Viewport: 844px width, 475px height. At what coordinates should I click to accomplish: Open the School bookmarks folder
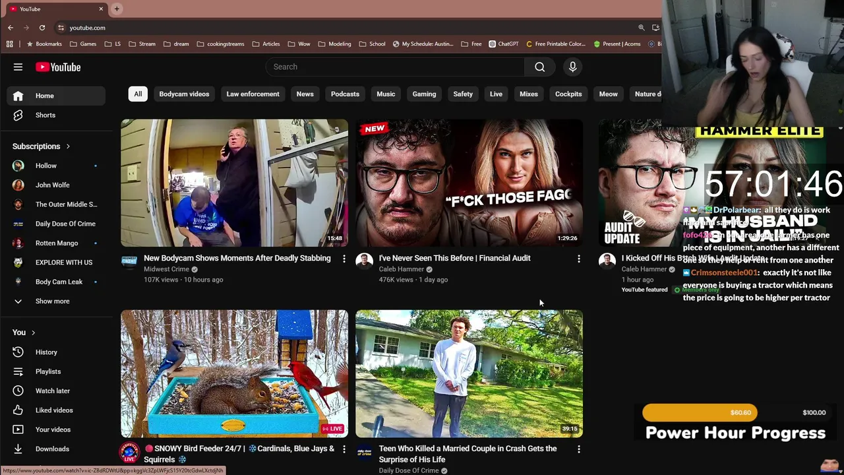[372, 44]
